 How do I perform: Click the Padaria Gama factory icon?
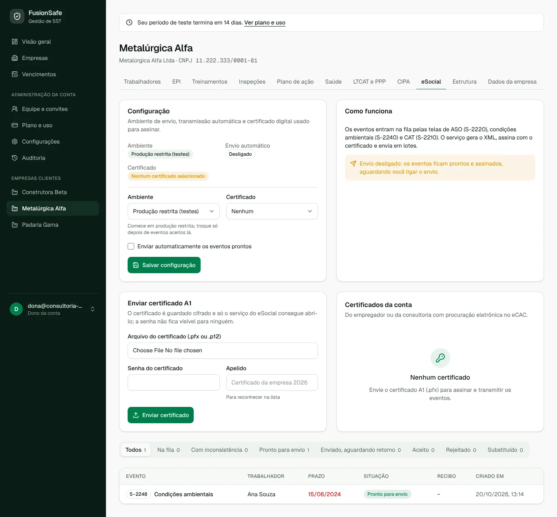pyautogui.click(x=15, y=225)
